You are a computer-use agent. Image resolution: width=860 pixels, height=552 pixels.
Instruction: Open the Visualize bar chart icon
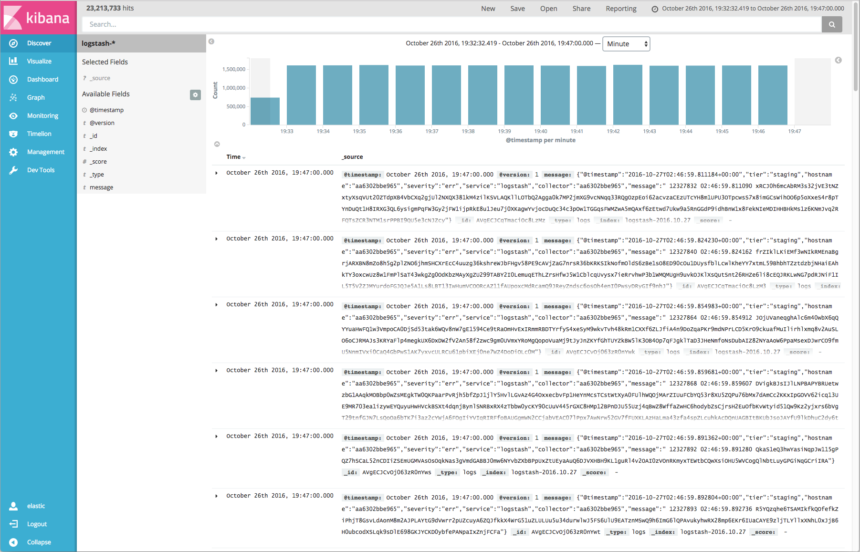click(x=13, y=62)
